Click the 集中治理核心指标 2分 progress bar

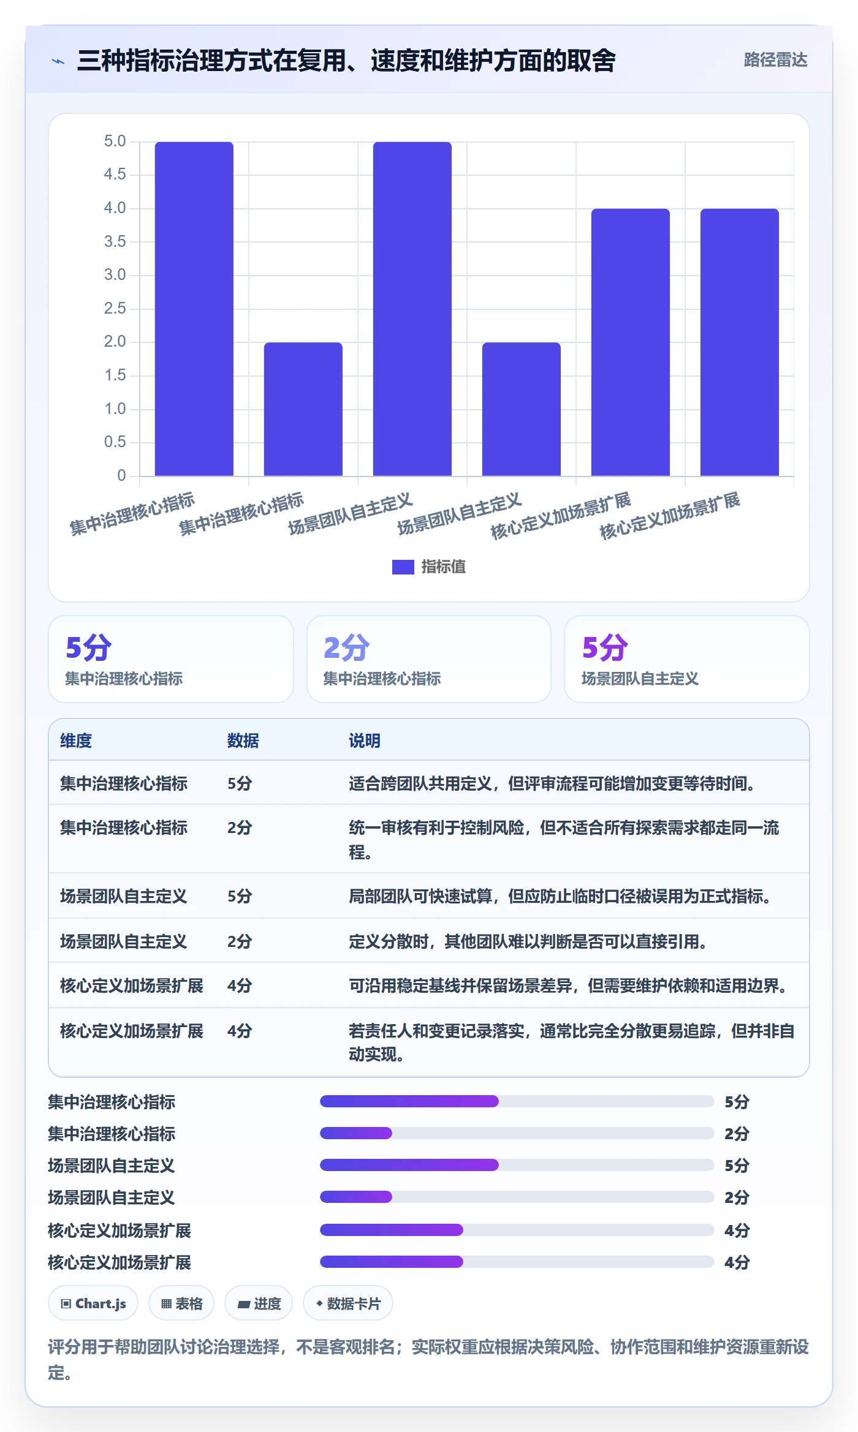[x=517, y=1133]
